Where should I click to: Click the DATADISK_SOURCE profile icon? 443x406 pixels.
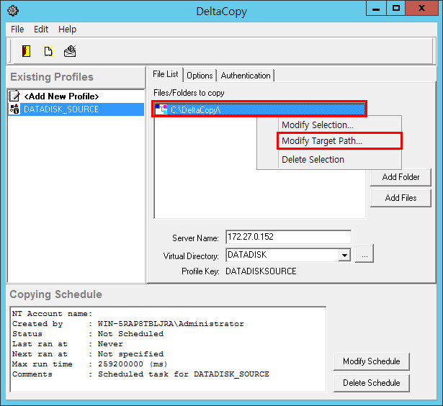(x=14, y=109)
